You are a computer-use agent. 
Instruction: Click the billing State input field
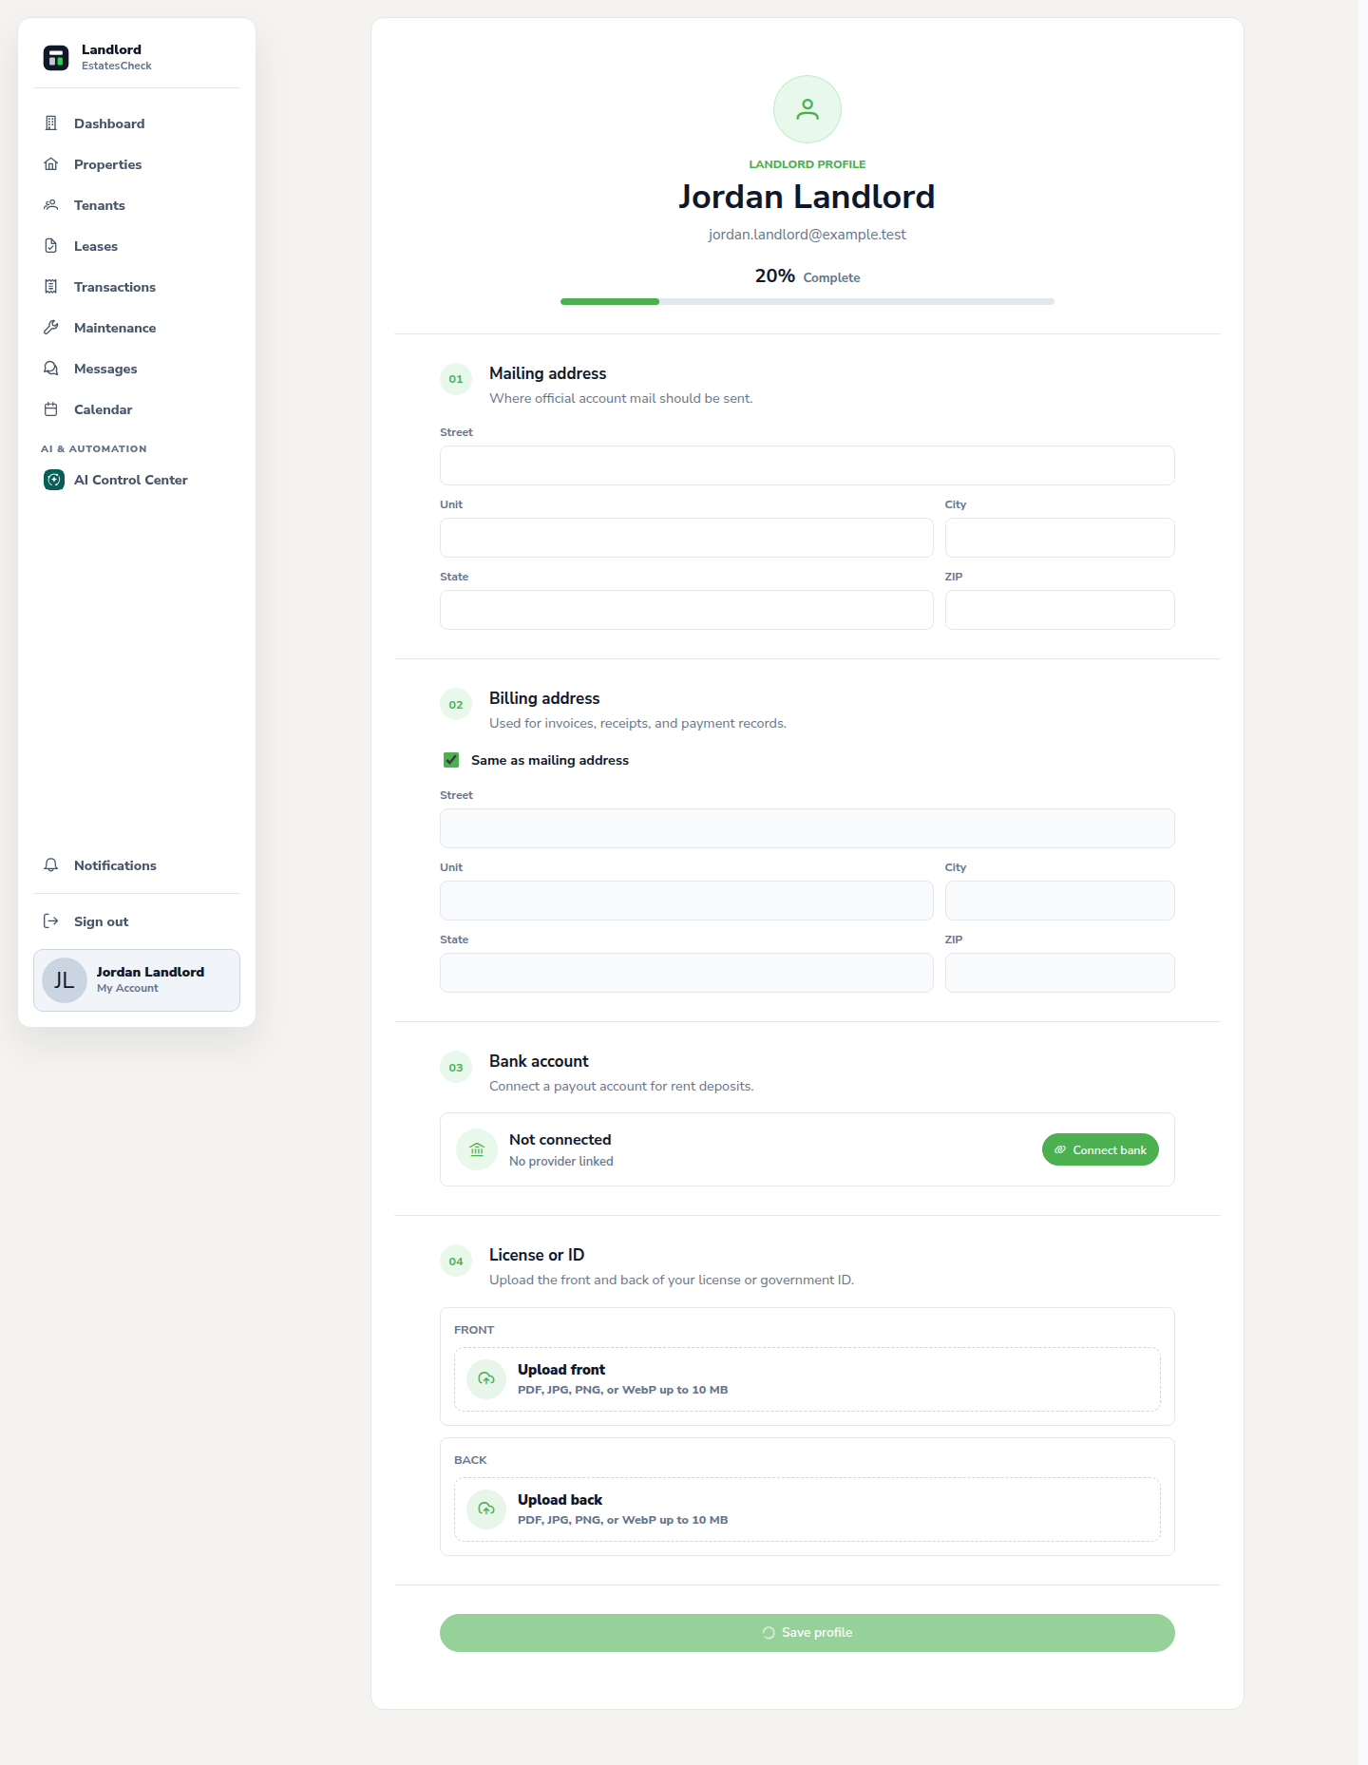tap(687, 973)
